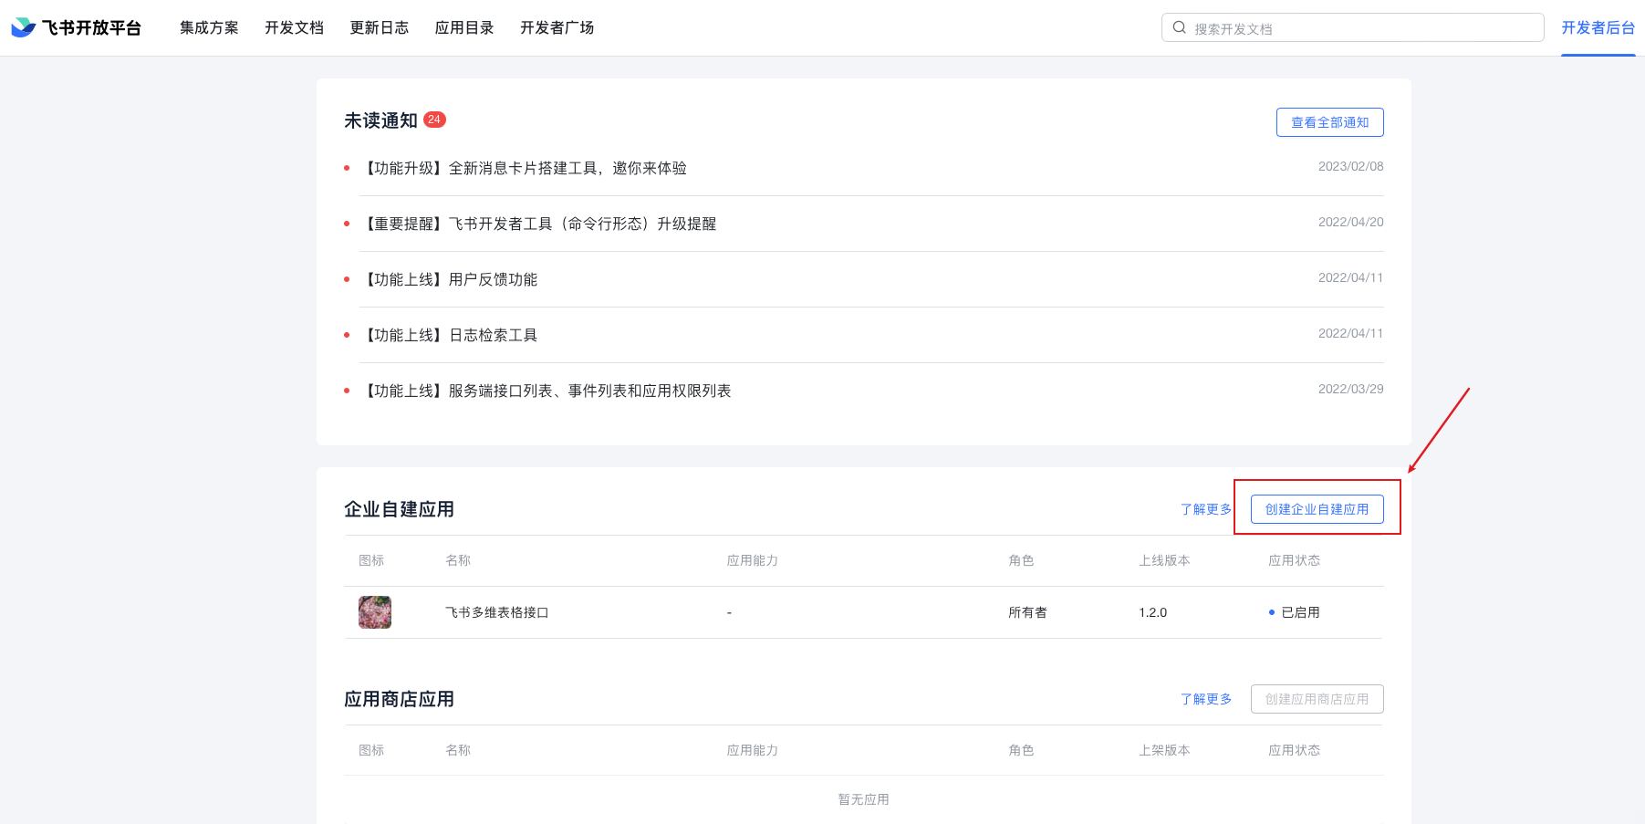Click the Feishu Open Platform logo
The height and width of the screenshot is (824, 1645).
[76, 27]
